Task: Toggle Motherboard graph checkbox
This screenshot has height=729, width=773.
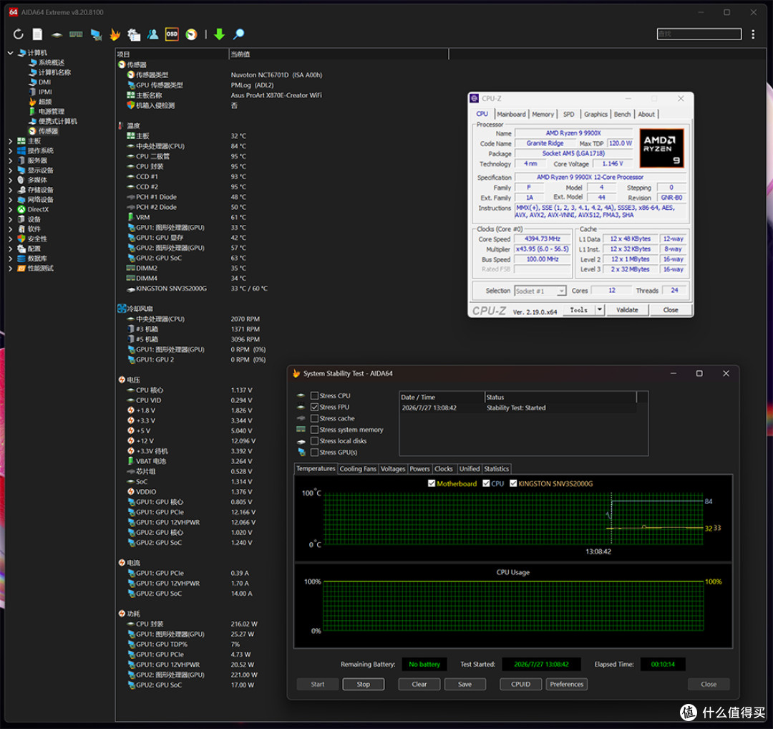Action: [432, 483]
